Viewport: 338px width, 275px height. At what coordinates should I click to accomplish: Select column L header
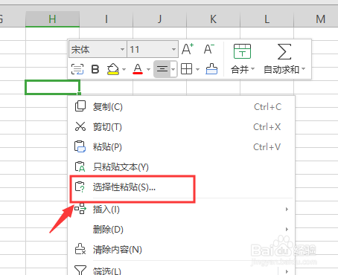[x=267, y=19]
